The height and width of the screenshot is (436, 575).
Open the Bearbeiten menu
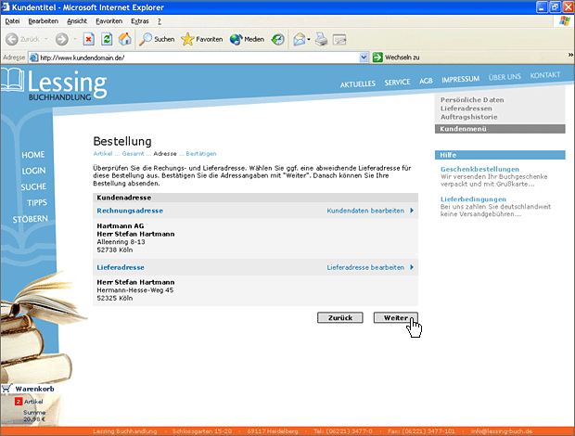(44, 21)
